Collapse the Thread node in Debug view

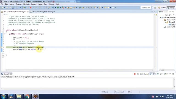(x=165, y=22)
